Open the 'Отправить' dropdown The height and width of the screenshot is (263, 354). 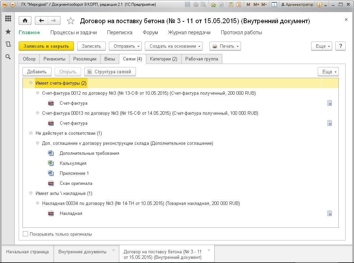[x=125, y=46]
